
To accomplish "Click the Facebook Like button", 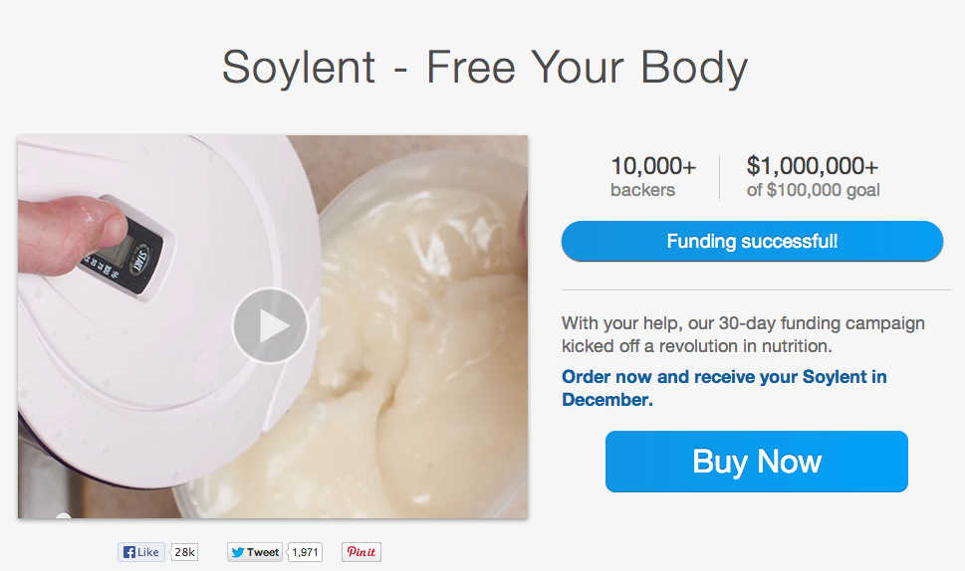I will click(140, 552).
